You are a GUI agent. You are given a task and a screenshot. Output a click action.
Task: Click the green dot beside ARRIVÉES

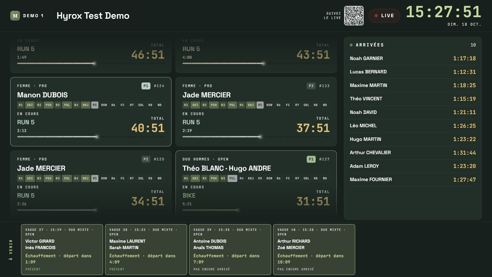point(351,45)
